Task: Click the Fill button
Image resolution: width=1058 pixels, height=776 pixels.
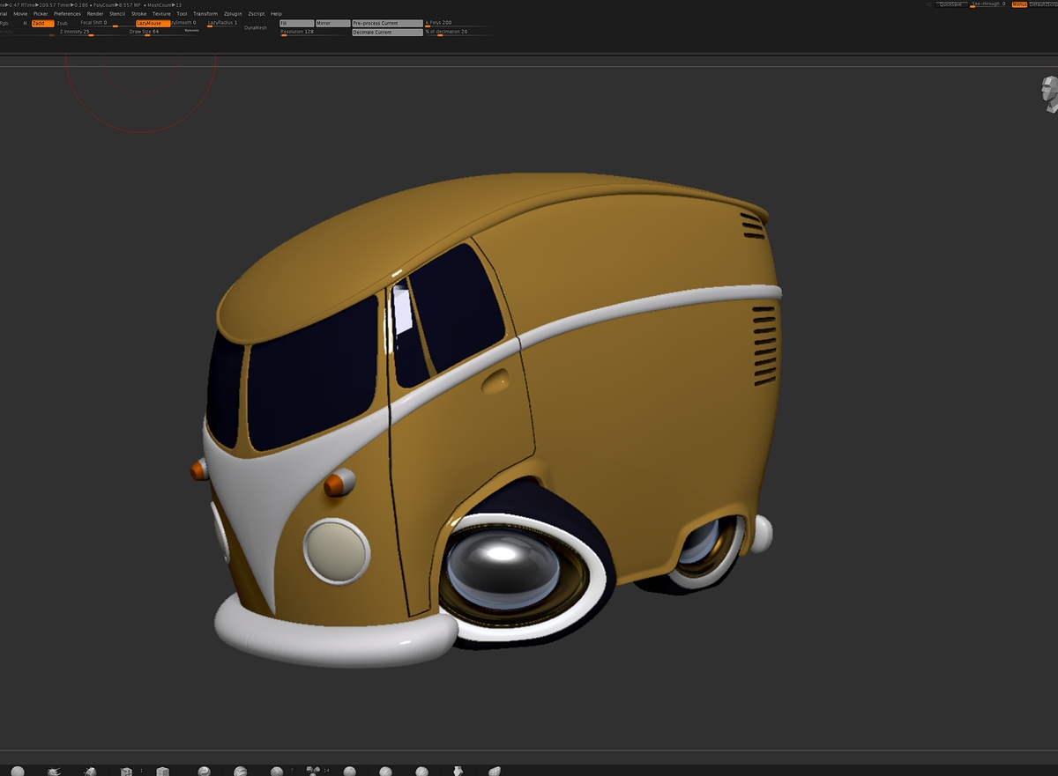Action: tap(296, 23)
